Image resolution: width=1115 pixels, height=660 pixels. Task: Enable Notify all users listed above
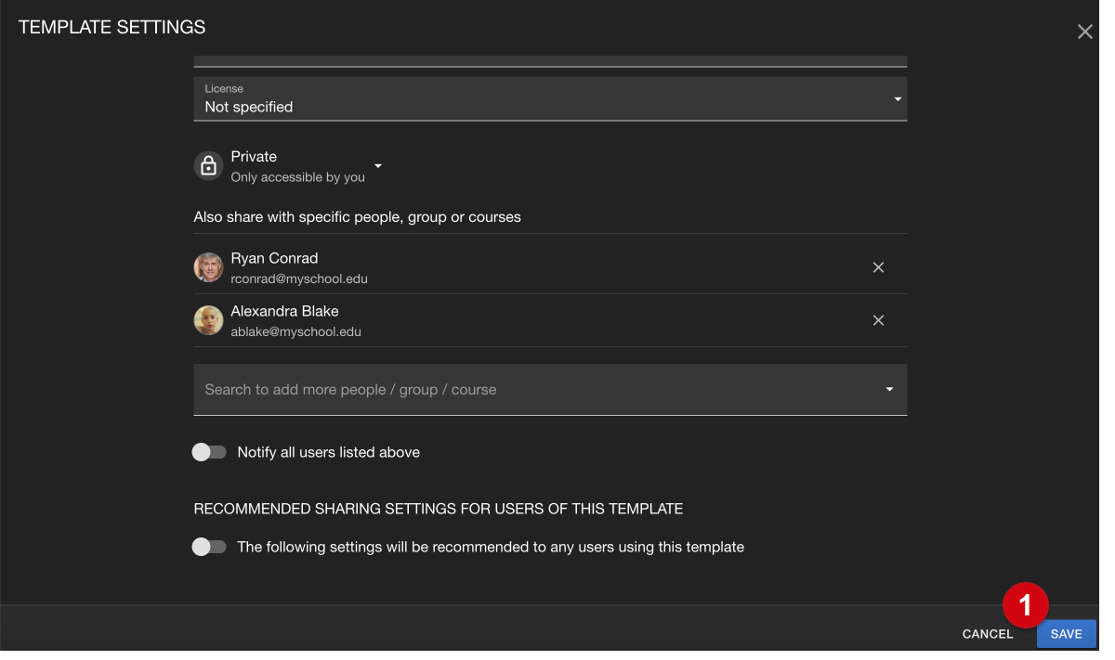click(209, 452)
